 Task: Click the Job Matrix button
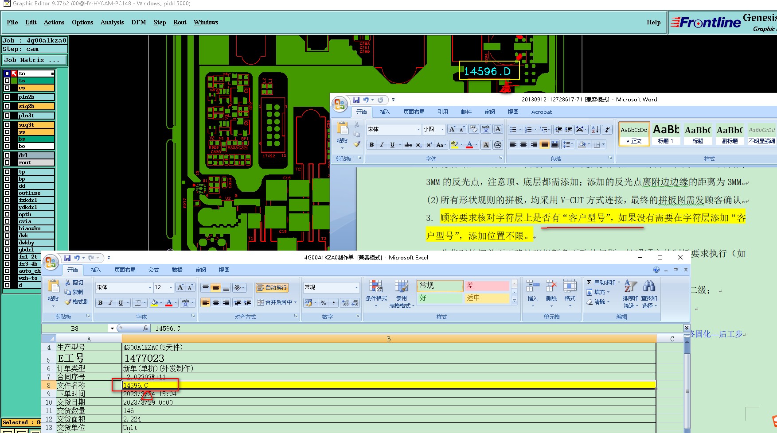click(x=35, y=60)
